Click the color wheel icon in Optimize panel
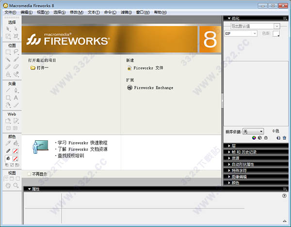291x227 pixels. point(254,138)
